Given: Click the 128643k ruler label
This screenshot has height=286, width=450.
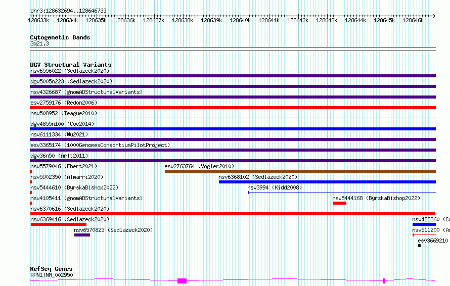Looking at the screenshot, I should pyautogui.click(x=327, y=20).
